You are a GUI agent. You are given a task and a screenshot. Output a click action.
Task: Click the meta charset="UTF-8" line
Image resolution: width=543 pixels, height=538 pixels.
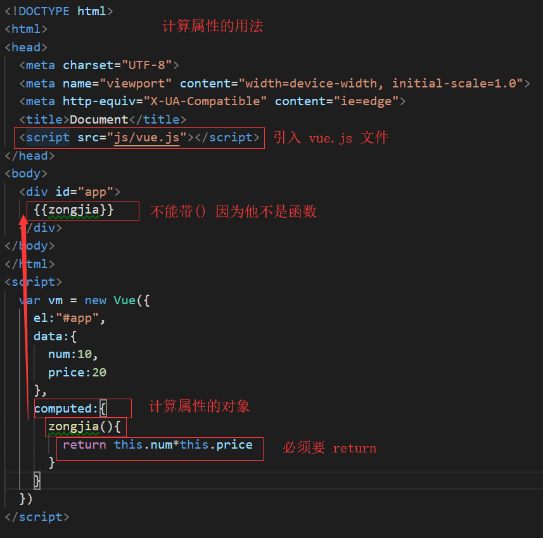tap(99, 65)
